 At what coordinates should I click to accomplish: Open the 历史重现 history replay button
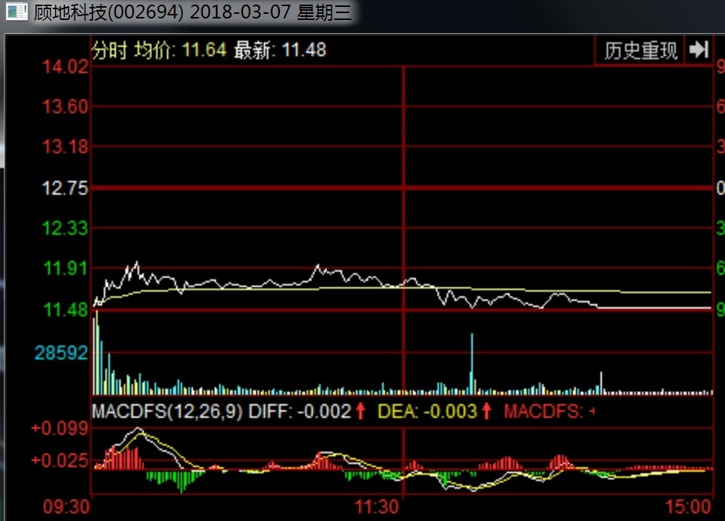[640, 51]
